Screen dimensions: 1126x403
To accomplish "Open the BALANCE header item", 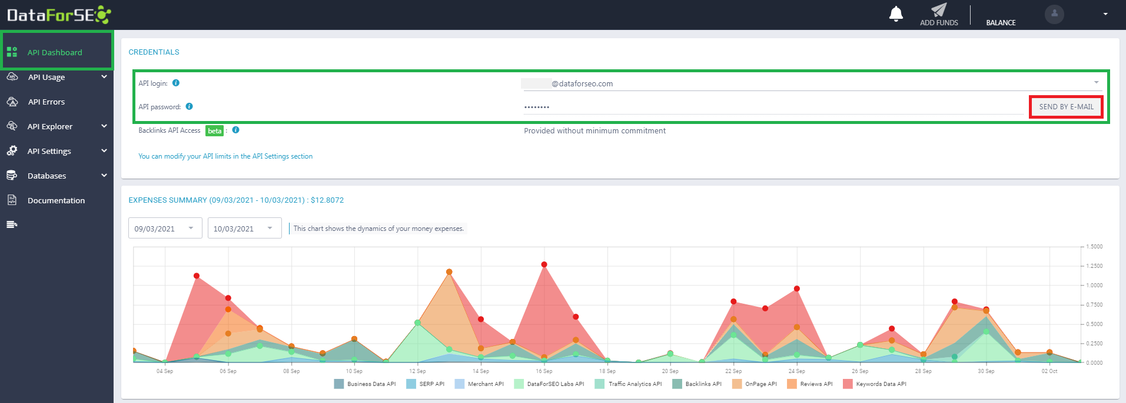I will (x=1001, y=23).
